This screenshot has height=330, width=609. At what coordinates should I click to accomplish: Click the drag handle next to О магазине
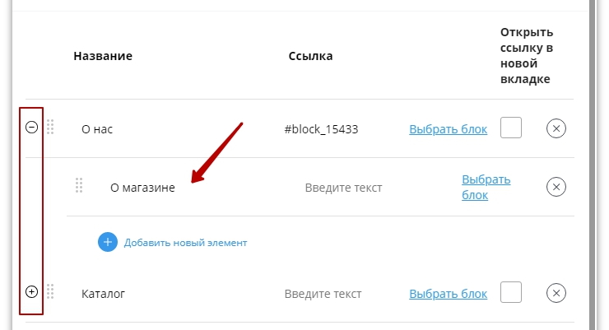click(79, 186)
